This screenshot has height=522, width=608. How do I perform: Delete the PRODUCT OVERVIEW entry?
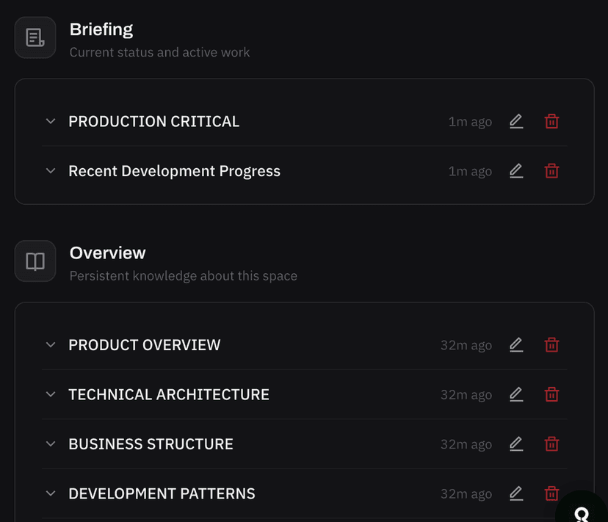coord(551,344)
